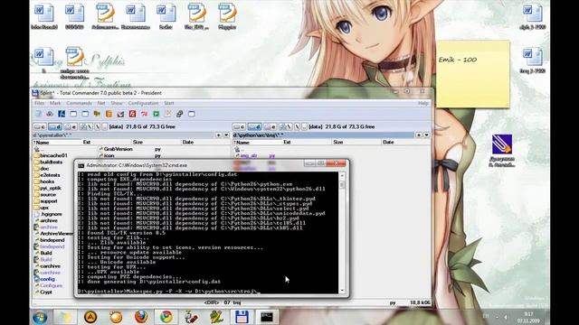Sort right panel by Date column
Image resolution: width=579 pixels, height=325 pixels.
coord(405,143)
